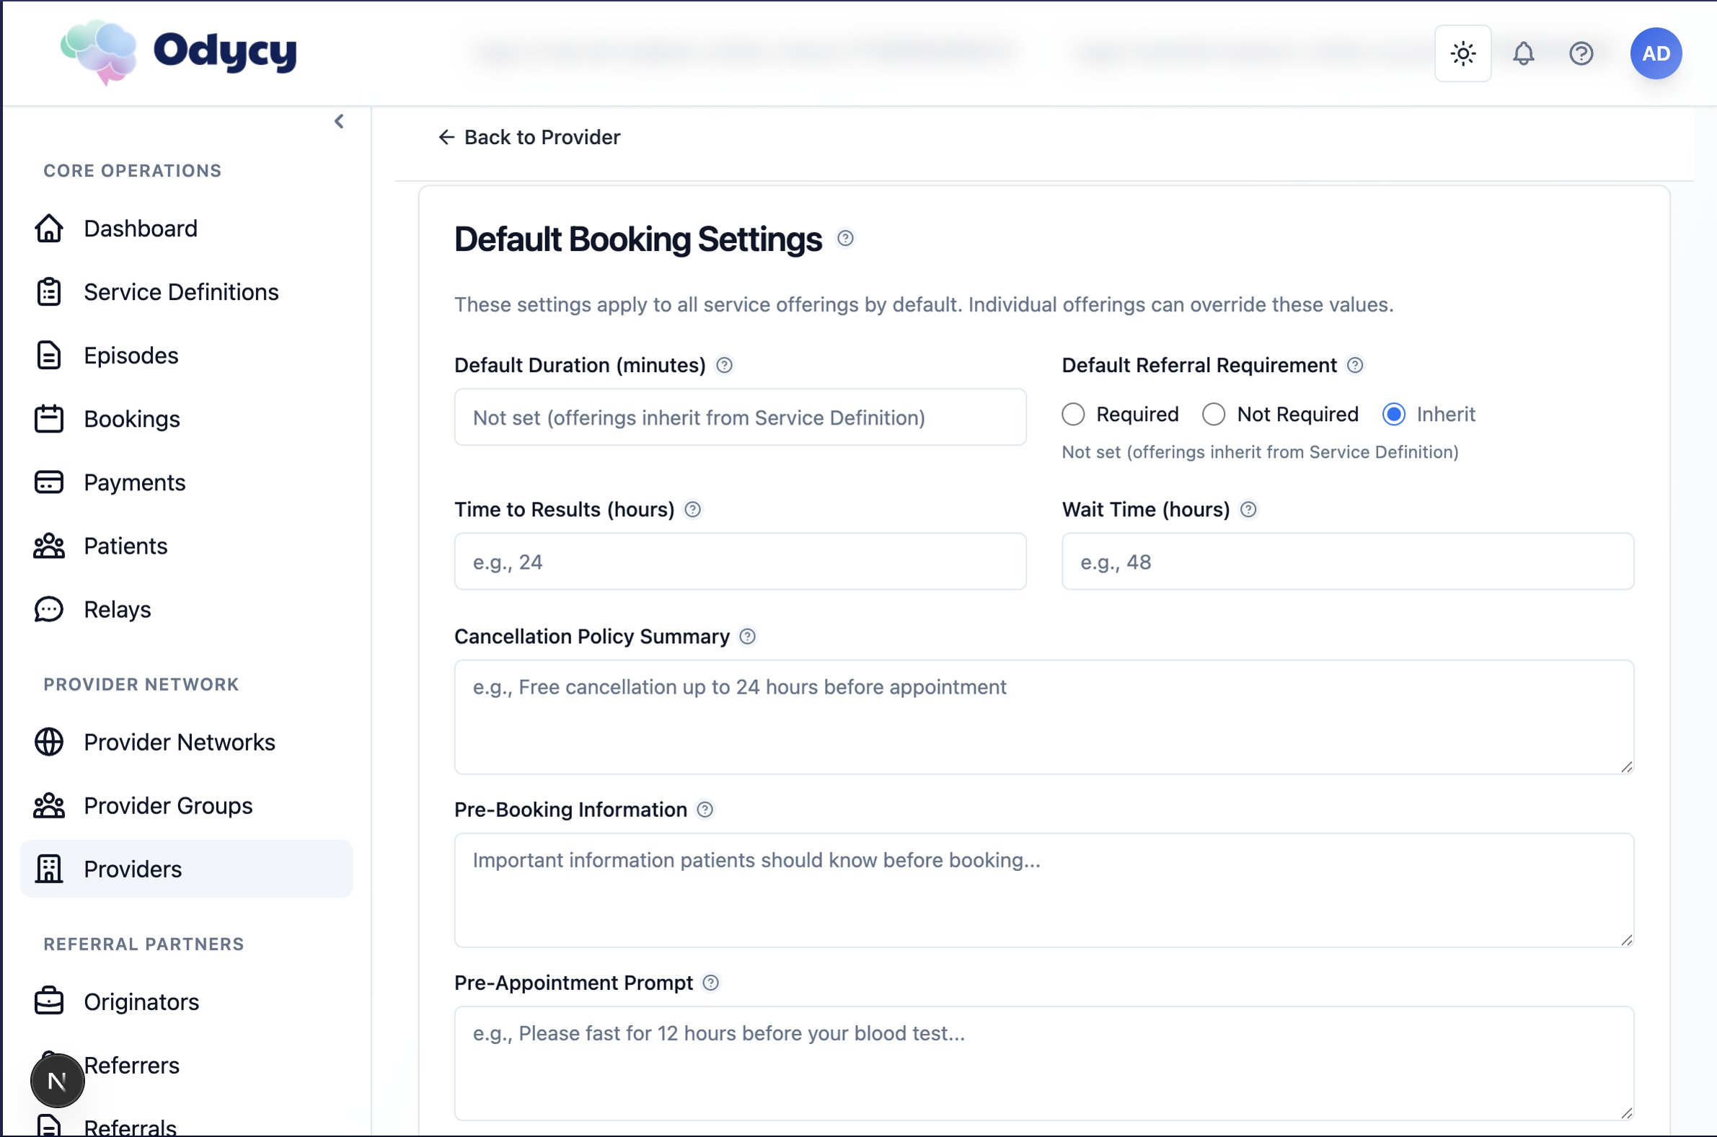Screen dimensions: 1717x1137
Task: Click inside the Time to Results field
Action: [x=740, y=561]
